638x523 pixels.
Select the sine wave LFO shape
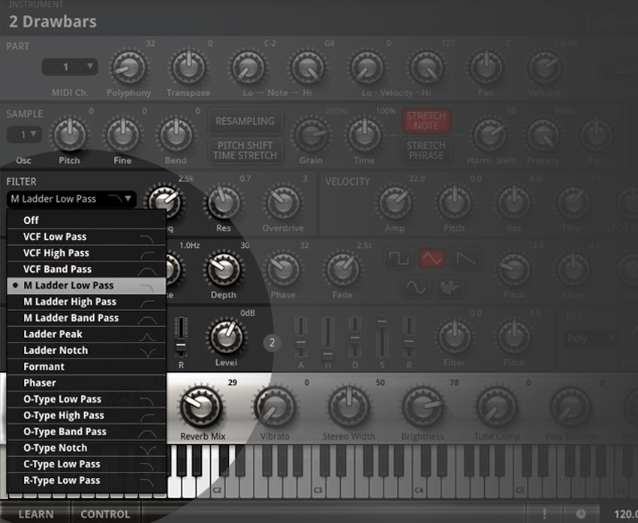416,287
